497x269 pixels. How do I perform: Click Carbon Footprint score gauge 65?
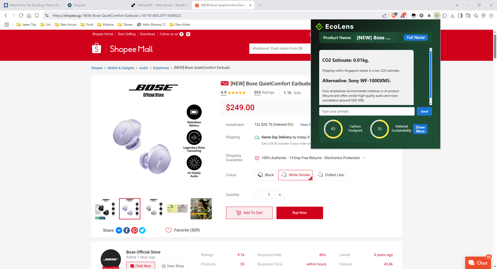[333, 129]
